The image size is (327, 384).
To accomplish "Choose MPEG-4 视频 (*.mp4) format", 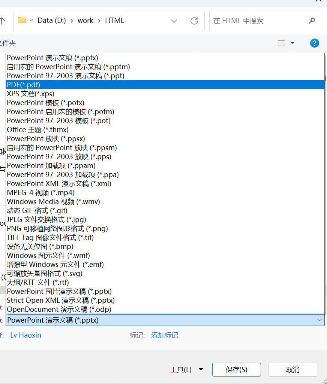I will [165, 192].
